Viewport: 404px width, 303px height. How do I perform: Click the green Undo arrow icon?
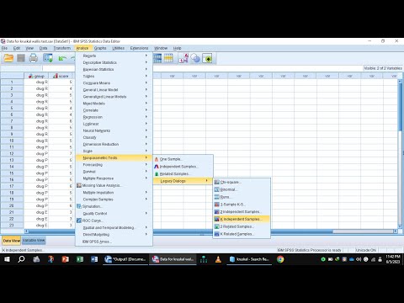point(62,58)
